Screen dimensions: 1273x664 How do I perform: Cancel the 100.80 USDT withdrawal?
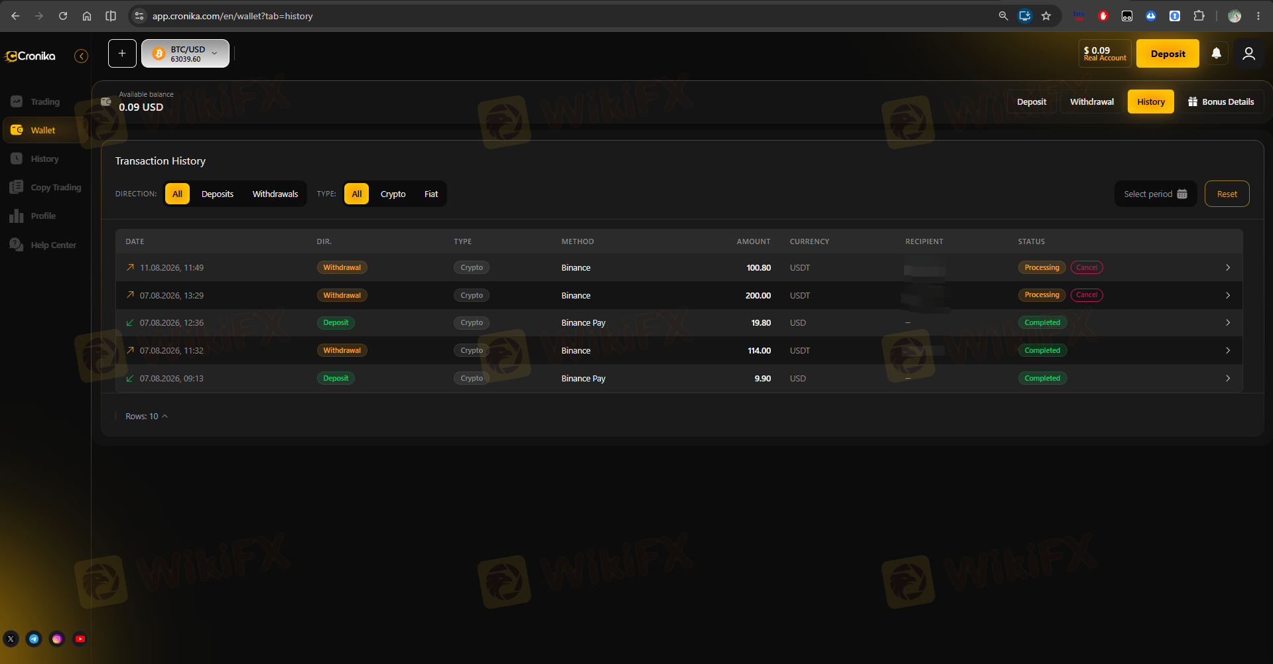click(x=1087, y=267)
